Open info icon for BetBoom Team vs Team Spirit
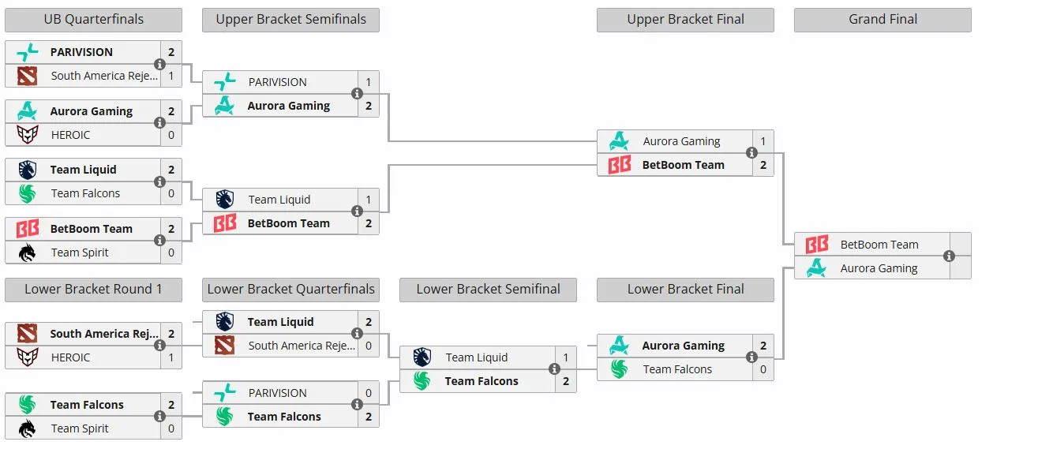Screen dimensions: 1038x449 pyautogui.click(x=160, y=241)
